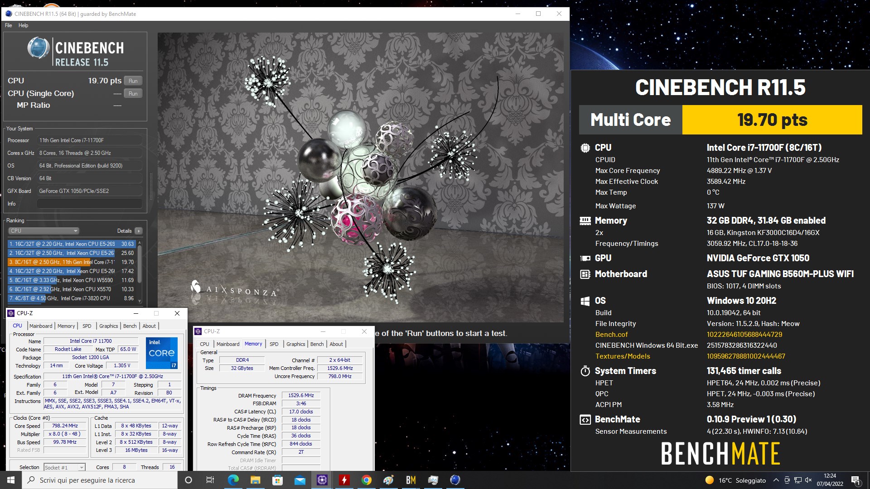Open the red lightning bolt taskbar app
Image resolution: width=870 pixels, height=489 pixels.
pyautogui.click(x=344, y=480)
